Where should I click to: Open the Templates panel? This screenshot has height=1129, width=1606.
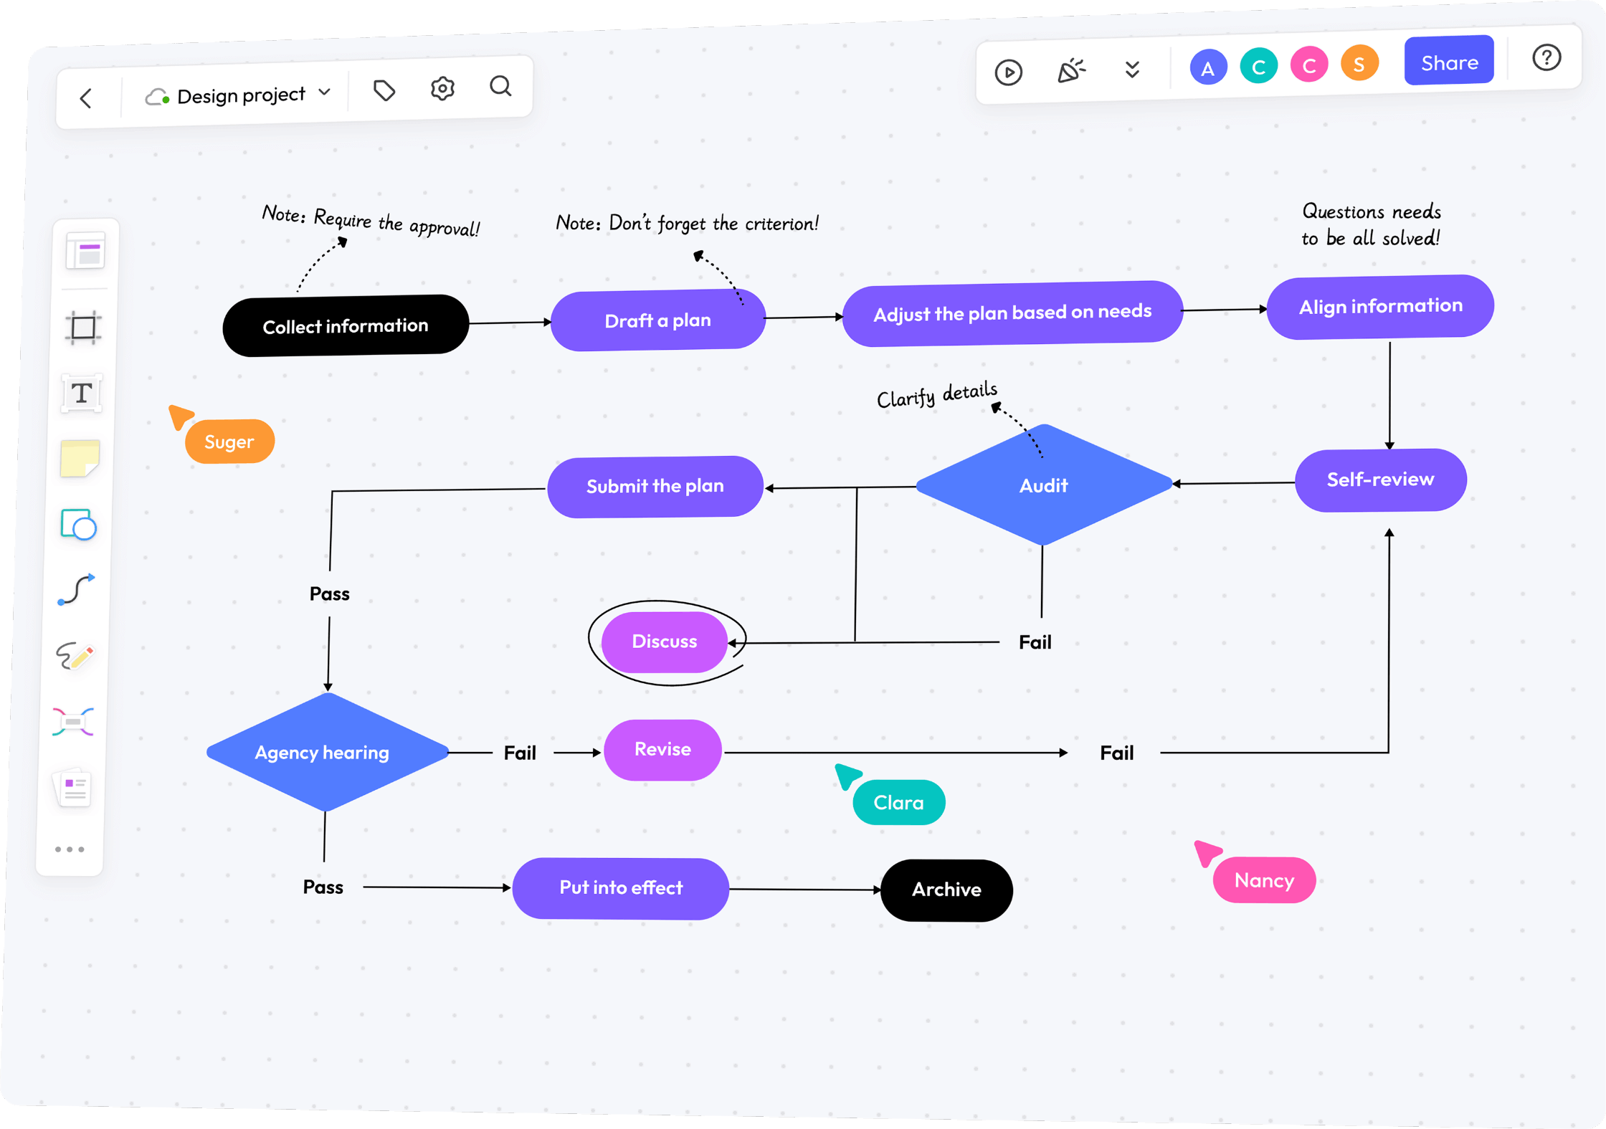click(85, 251)
